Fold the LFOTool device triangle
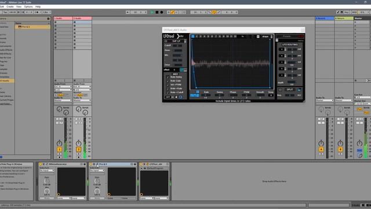371x209 pixels. point(144,164)
